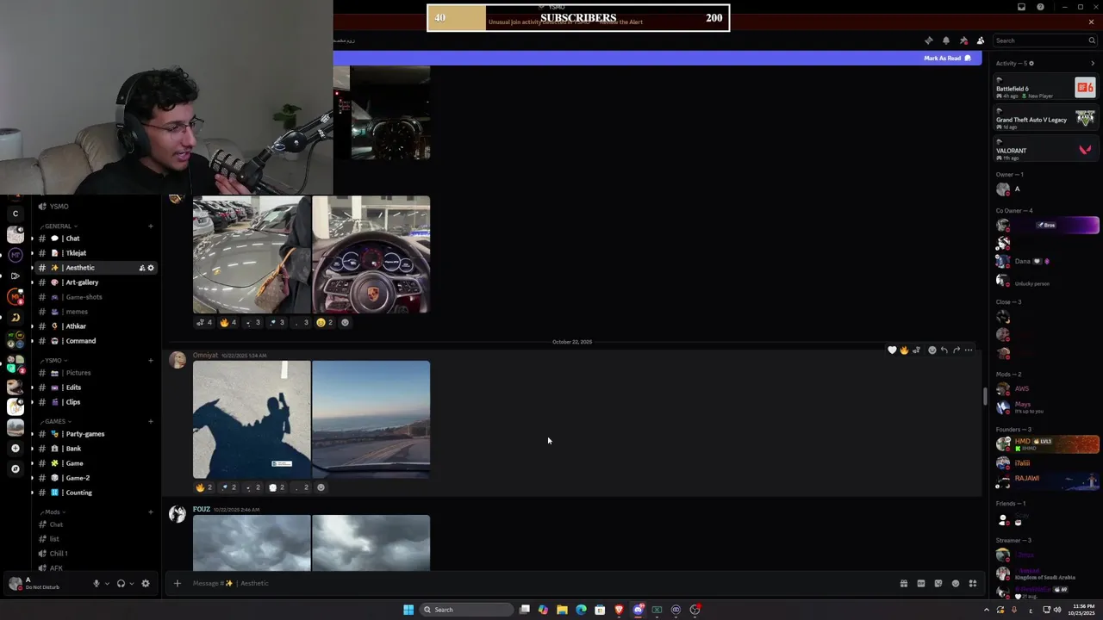Screen dimensions: 1103x620
Task: Click the fire reaction under Omniyat's photos
Action: (x=204, y=487)
